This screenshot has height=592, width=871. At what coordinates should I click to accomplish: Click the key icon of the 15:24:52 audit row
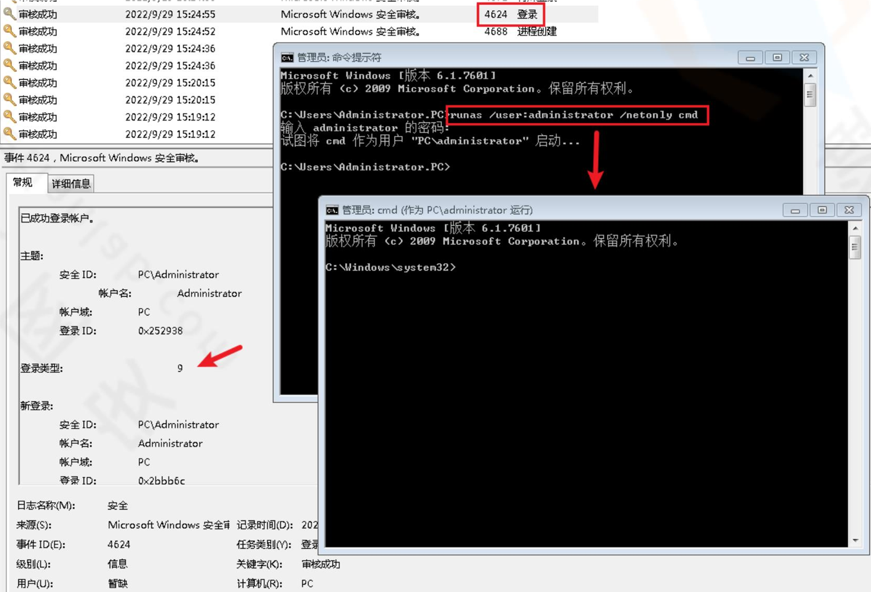9,31
